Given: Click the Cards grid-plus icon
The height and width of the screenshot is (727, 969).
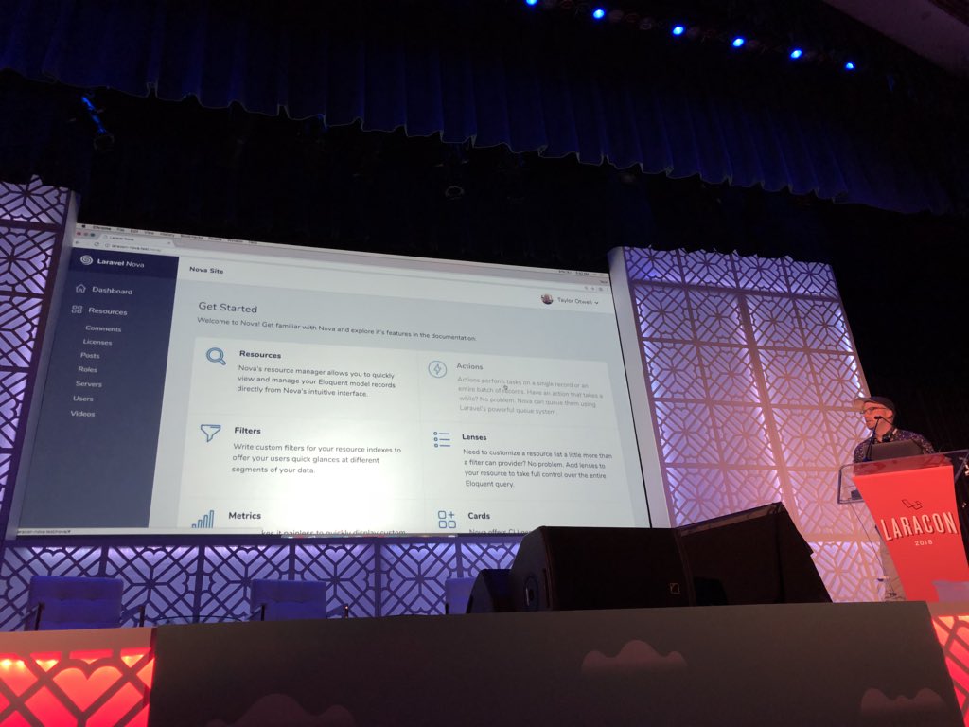Looking at the screenshot, I should tap(447, 519).
